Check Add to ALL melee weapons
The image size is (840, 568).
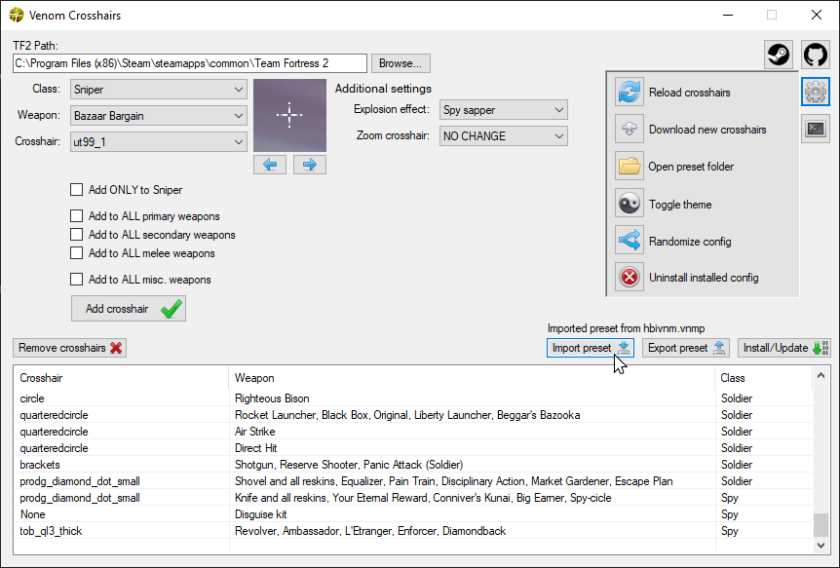click(77, 253)
